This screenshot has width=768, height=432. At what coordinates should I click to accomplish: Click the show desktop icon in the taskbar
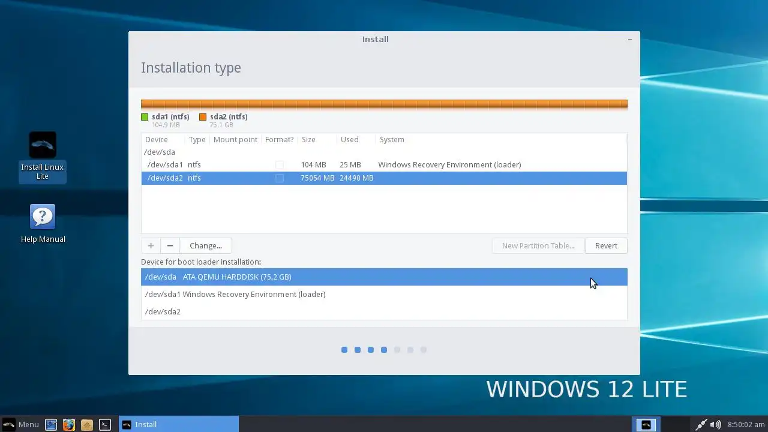pyautogui.click(x=51, y=424)
